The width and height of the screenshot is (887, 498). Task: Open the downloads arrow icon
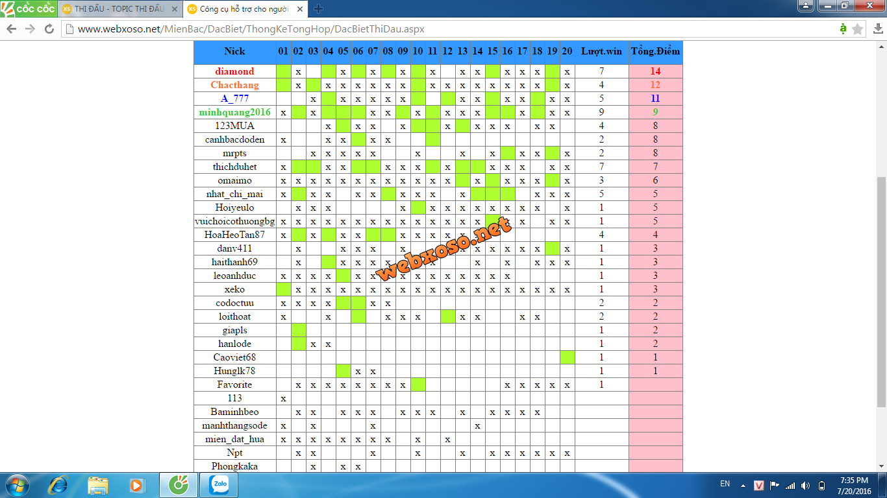click(x=878, y=29)
